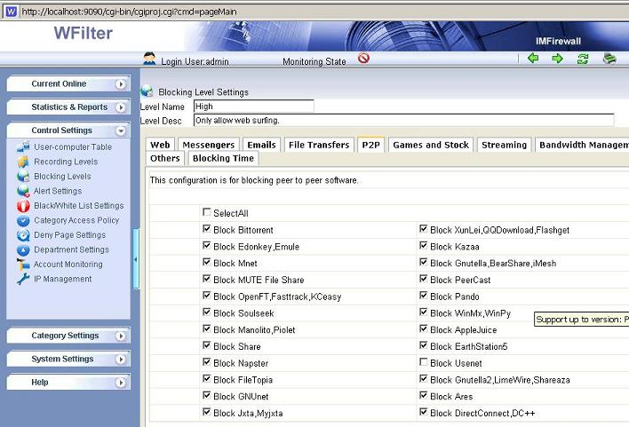Open the Others tab
The height and width of the screenshot is (427, 629).
pos(165,158)
